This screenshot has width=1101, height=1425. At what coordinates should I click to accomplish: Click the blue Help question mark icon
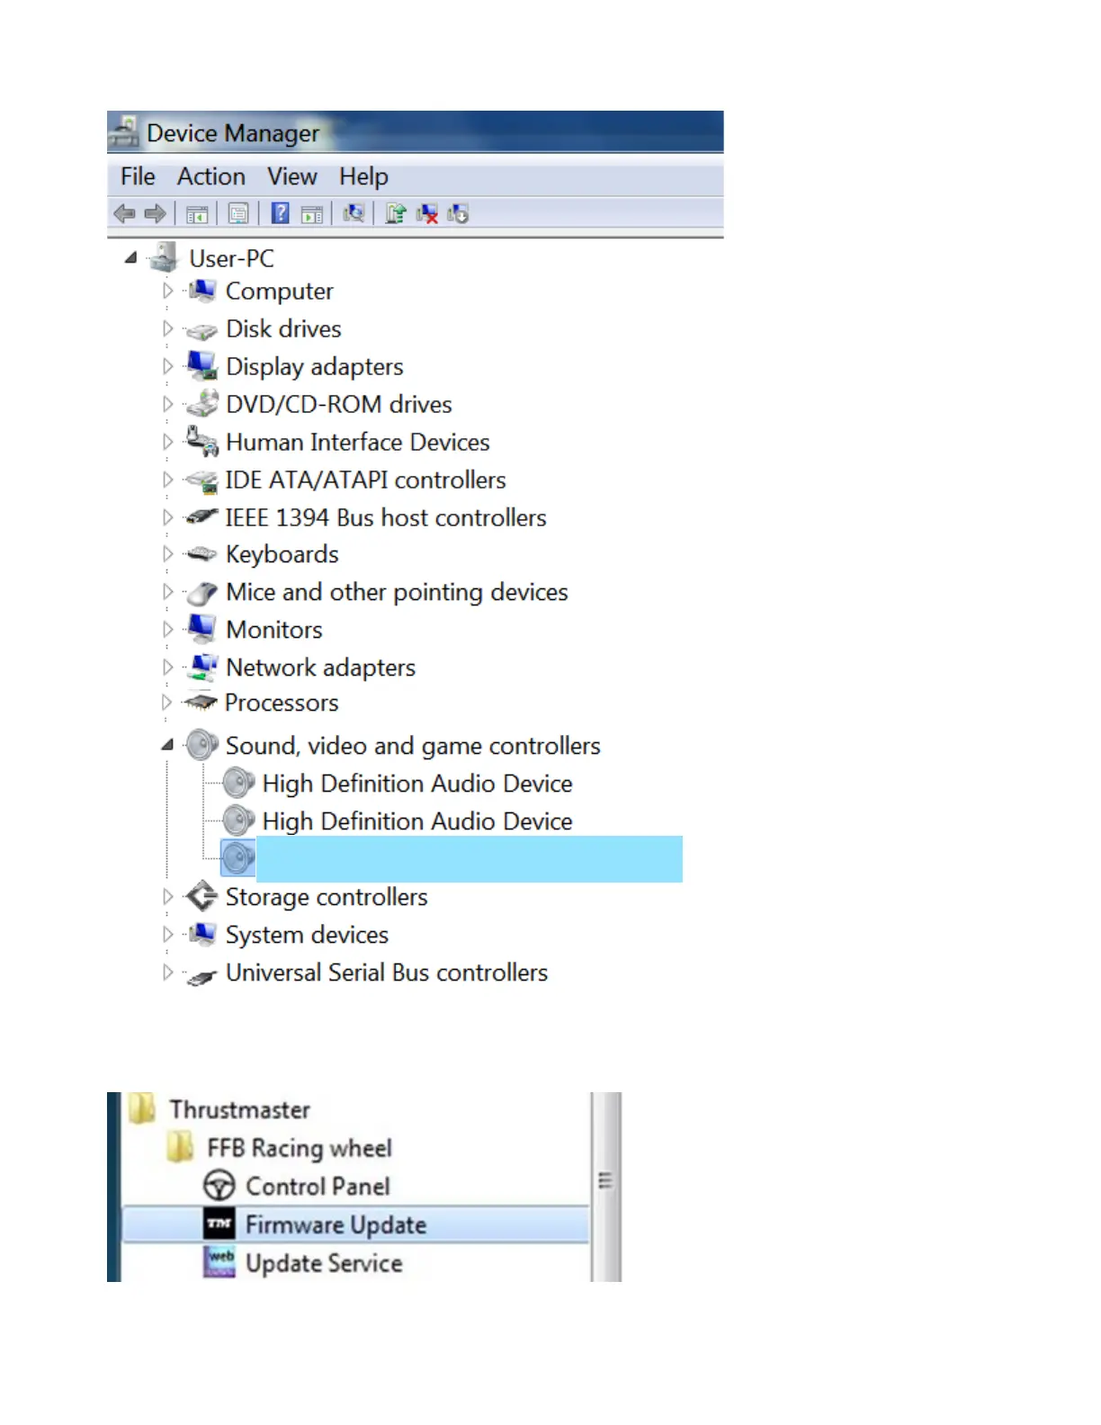281,213
